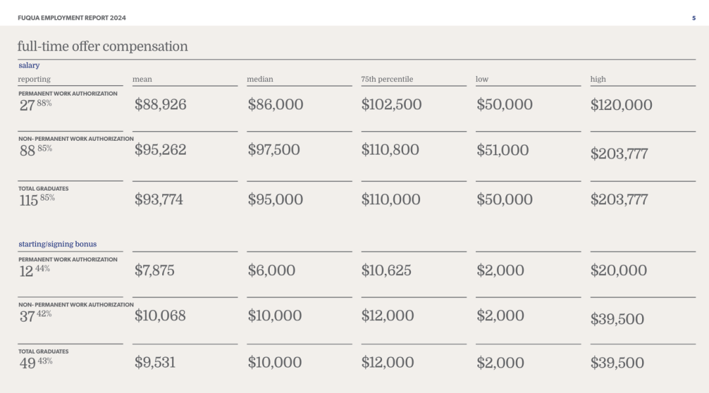Click the mean column header

click(142, 79)
